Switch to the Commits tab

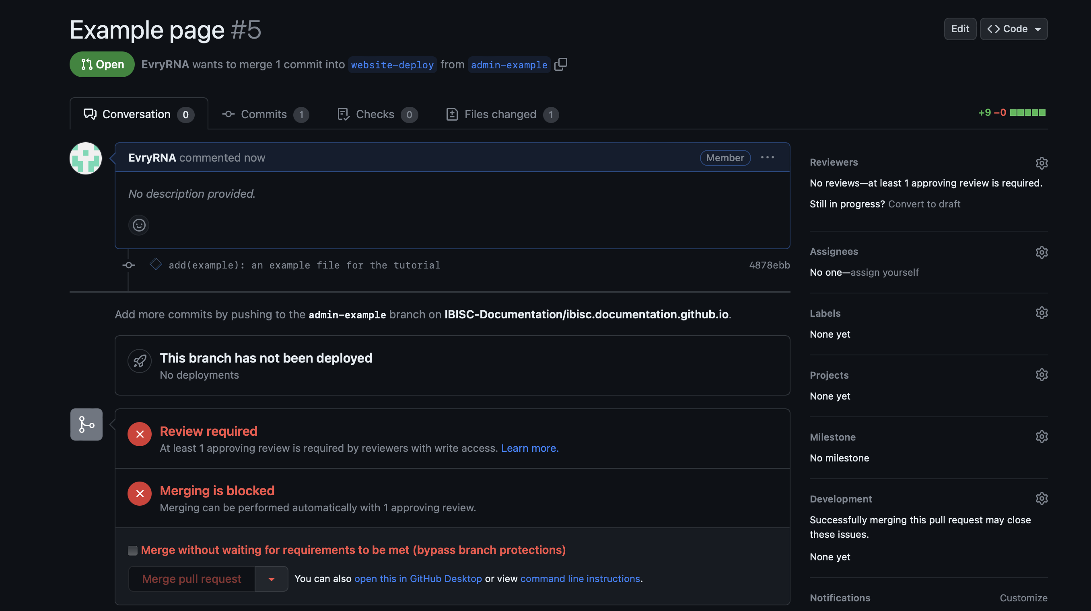coord(264,114)
